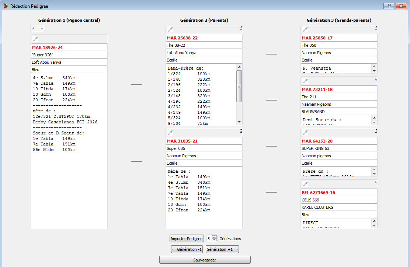Image resolution: width=410 pixels, height=267 pixels.
Task: Click the owner field Loft Abou Yahya of The 38-22
Action: [x=204, y=53]
